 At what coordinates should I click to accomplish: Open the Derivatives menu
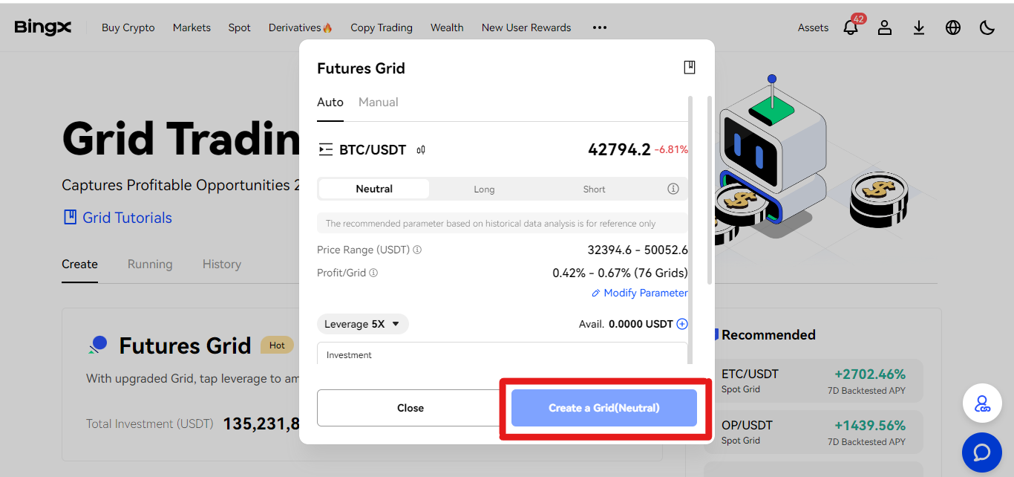[301, 27]
